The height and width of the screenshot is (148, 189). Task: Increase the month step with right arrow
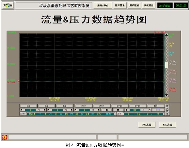point(45,110)
